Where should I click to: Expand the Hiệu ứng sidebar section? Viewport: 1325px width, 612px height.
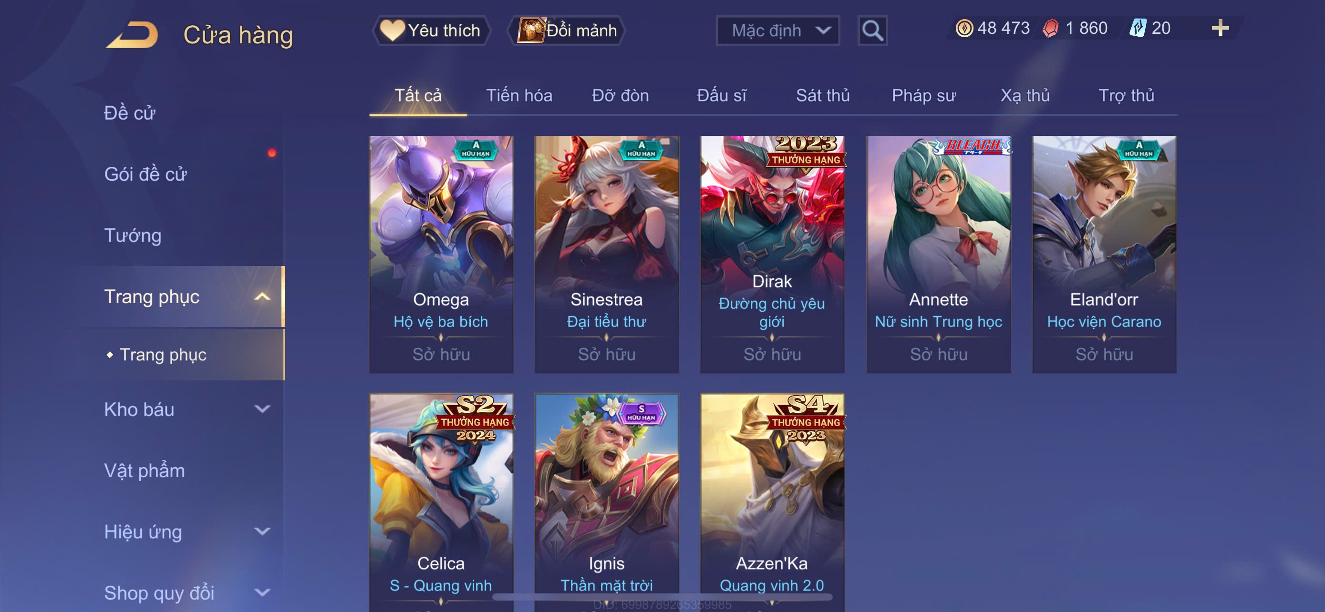[x=262, y=531]
